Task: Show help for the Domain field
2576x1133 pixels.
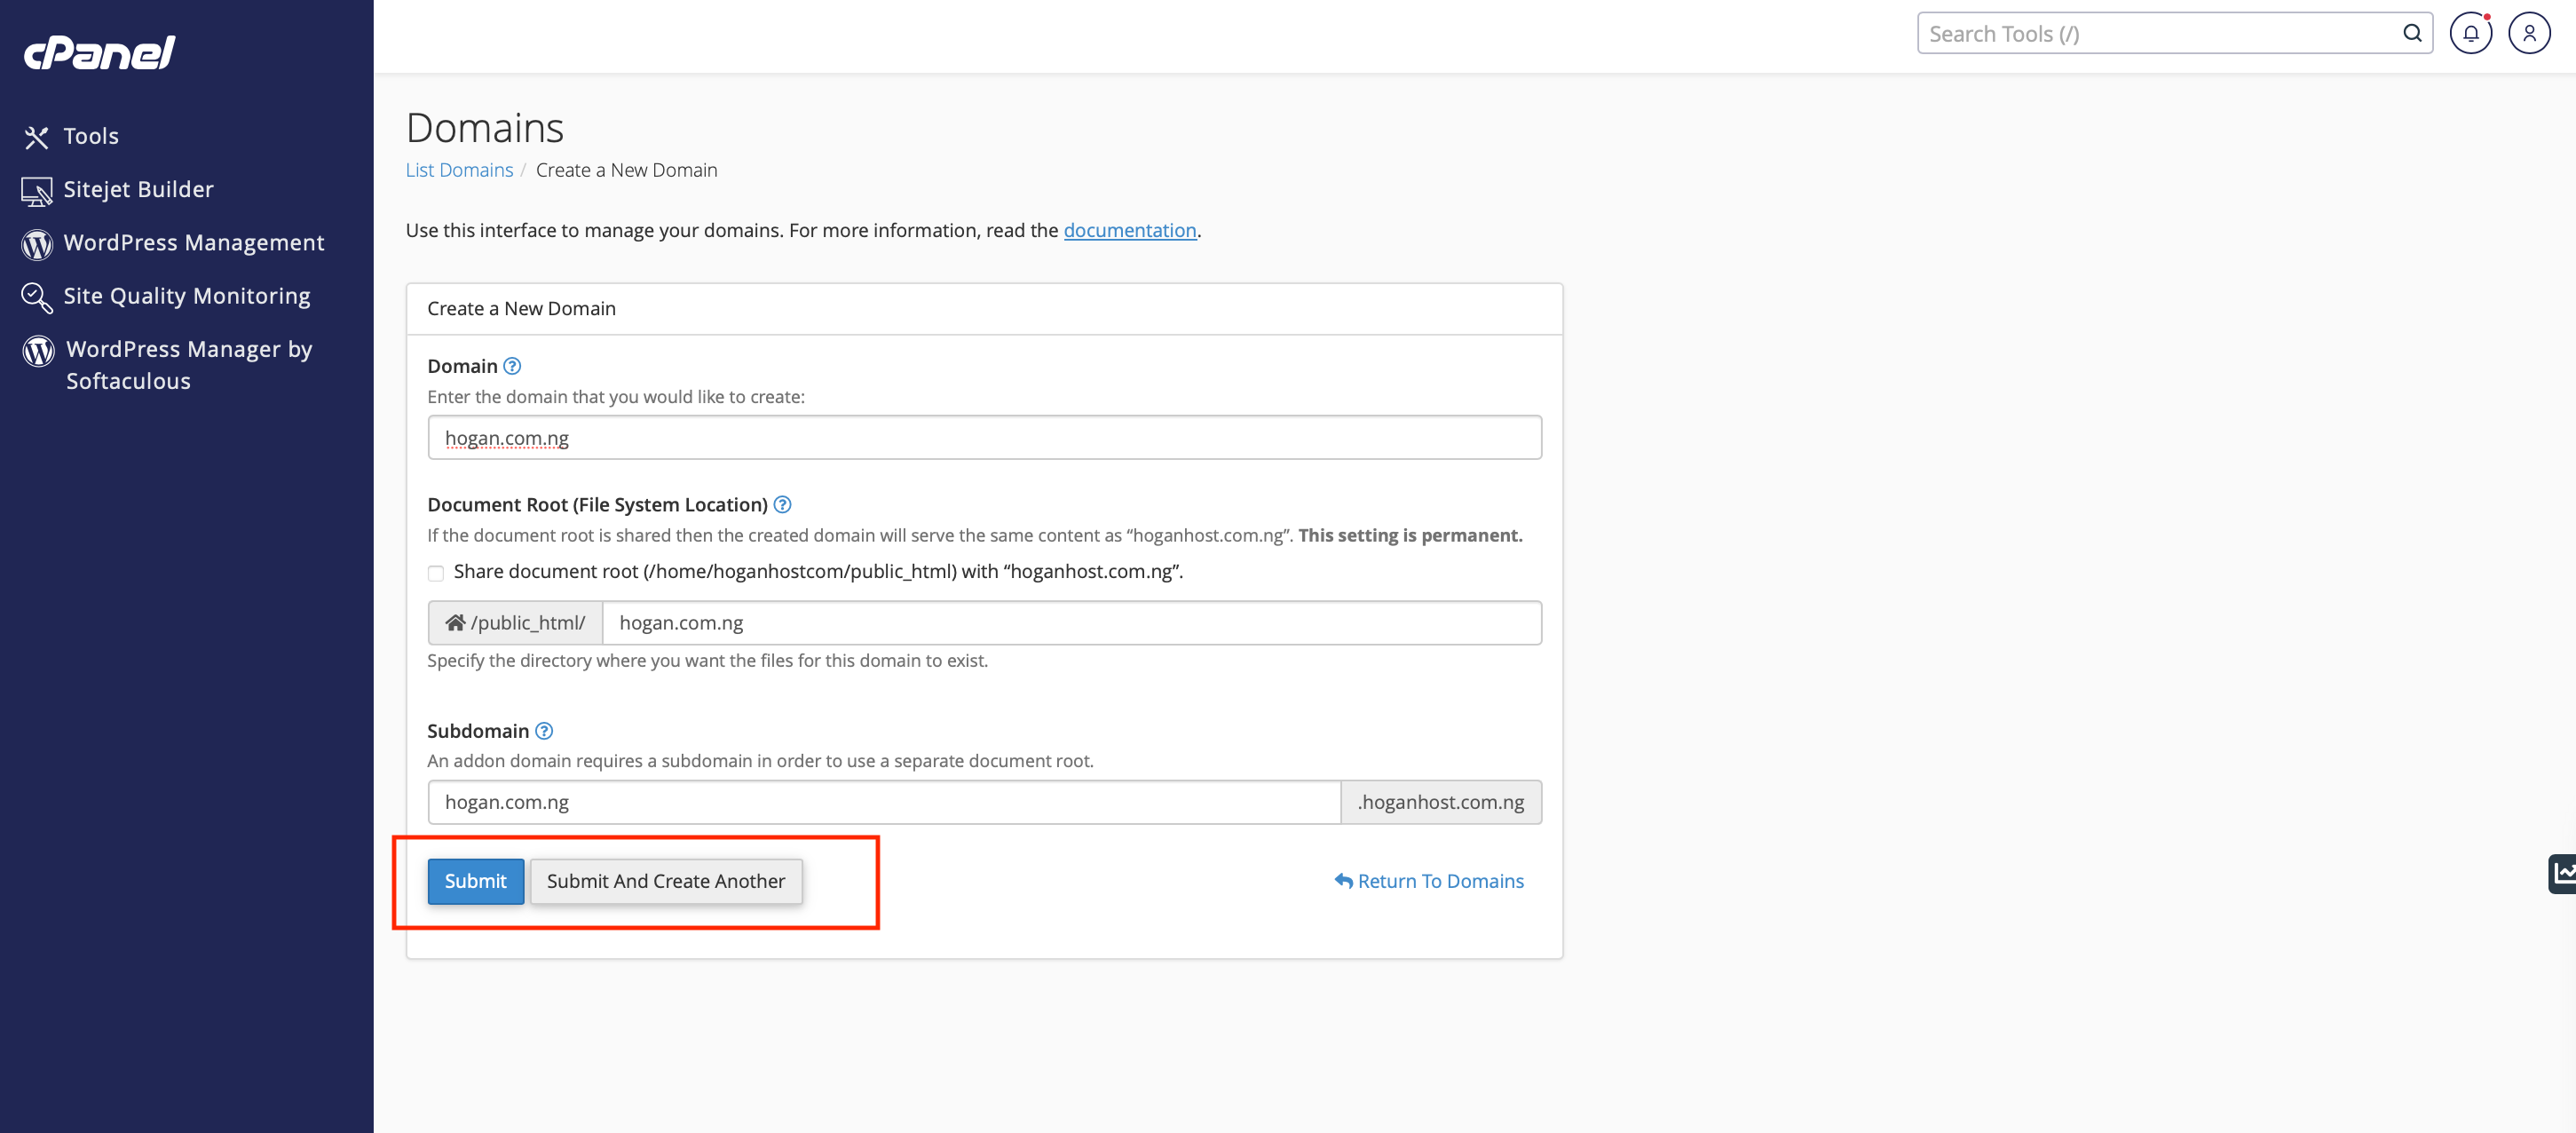Action: (512, 366)
